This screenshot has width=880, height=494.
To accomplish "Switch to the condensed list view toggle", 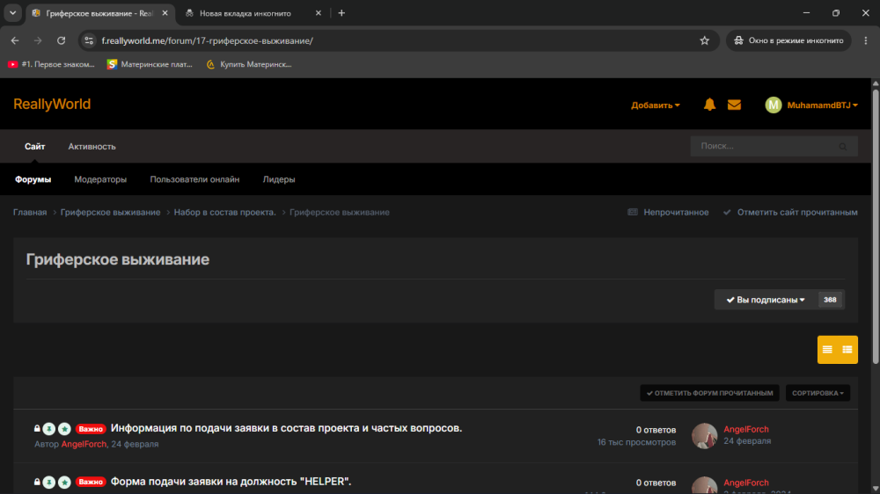I will [827, 350].
